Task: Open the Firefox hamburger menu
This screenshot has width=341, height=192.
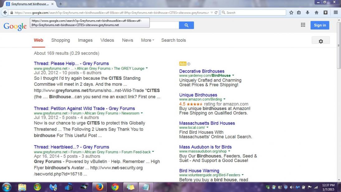Action: pyautogui.click(x=336, y=12)
